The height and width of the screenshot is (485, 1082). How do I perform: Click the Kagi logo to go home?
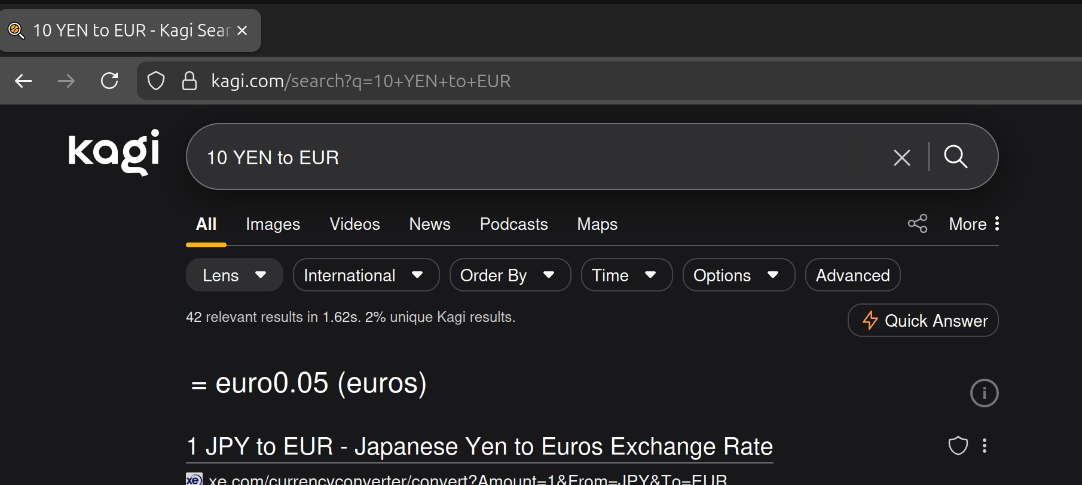click(114, 152)
